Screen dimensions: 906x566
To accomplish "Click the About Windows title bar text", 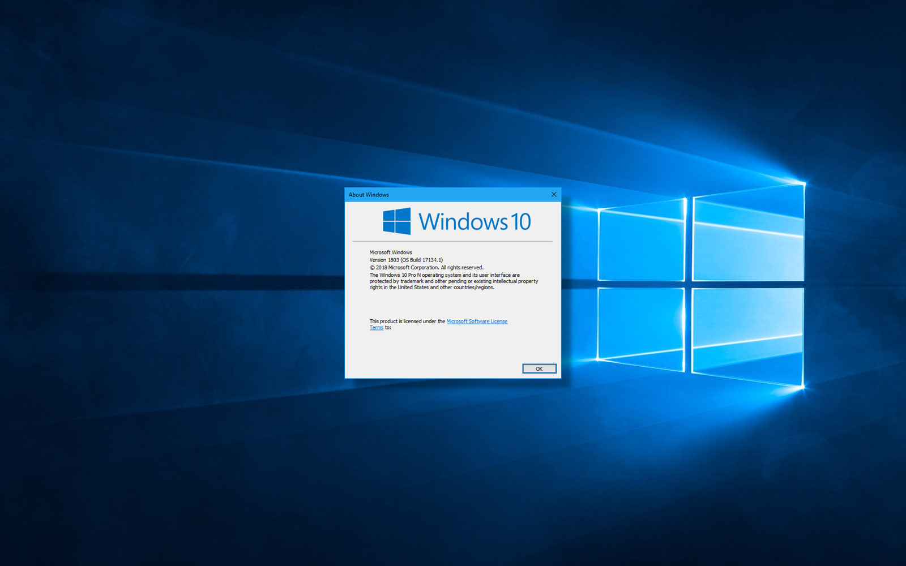I will pos(369,195).
